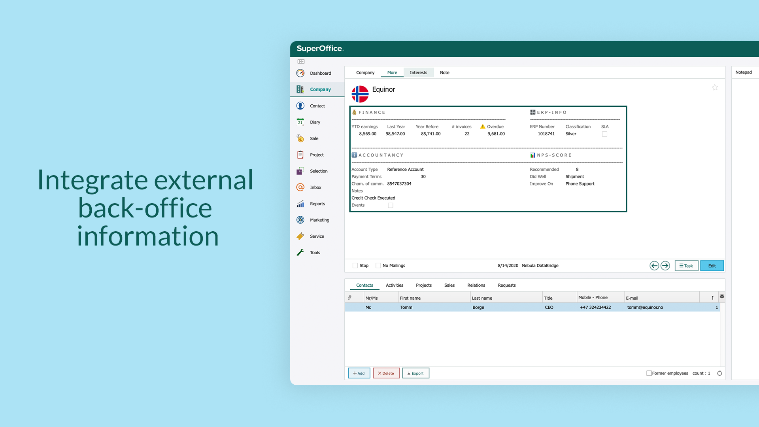Sort by E-mail column header
Viewport: 759px width, 427px height.
(x=662, y=298)
